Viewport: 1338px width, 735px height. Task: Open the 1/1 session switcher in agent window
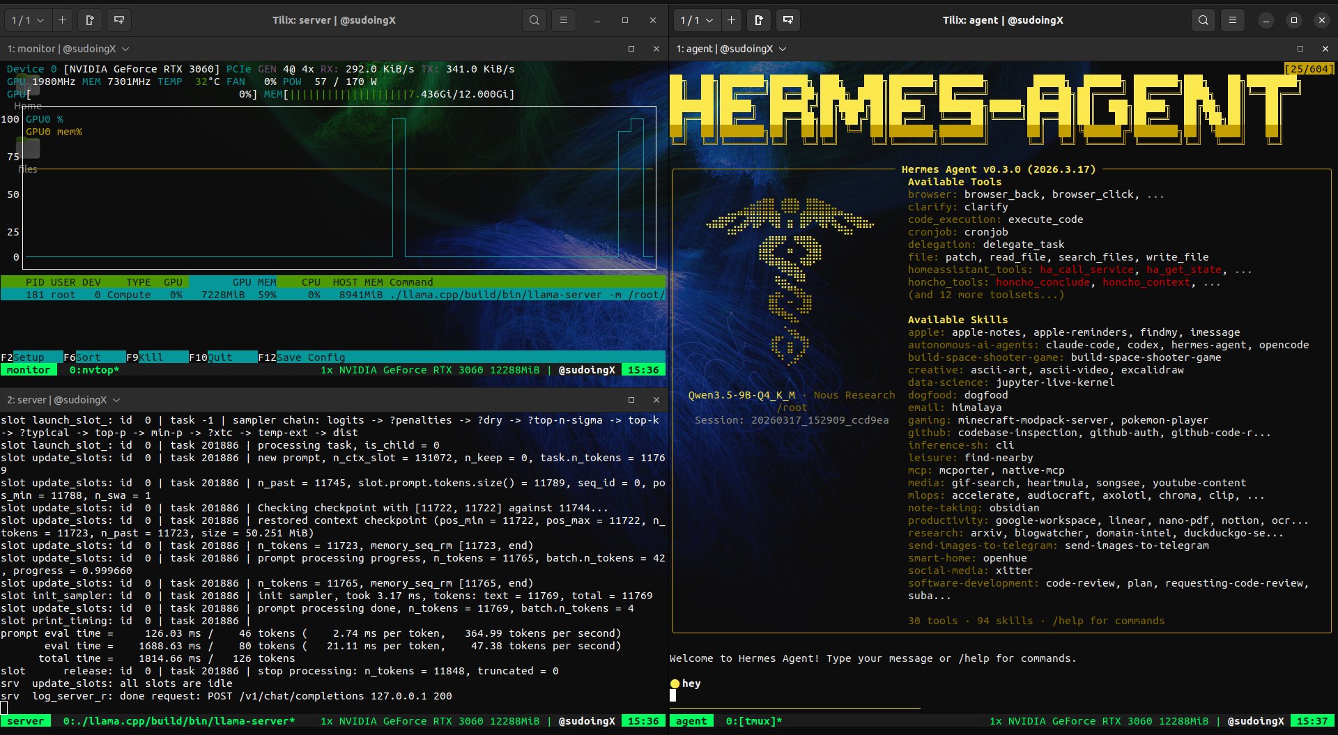pyautogui.click(x=697, y=20)
